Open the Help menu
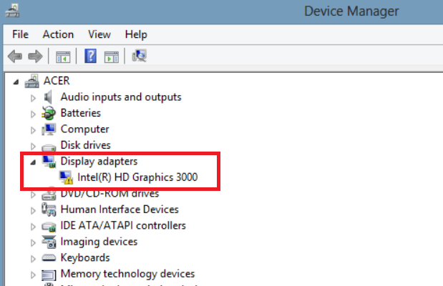Screen dimensions: 443x286 point(136,34)
